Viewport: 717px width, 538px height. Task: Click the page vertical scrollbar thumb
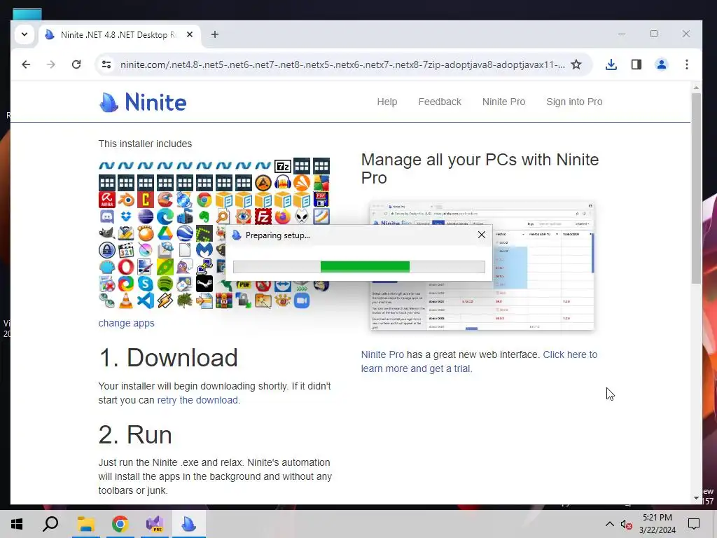coord(695,188)
